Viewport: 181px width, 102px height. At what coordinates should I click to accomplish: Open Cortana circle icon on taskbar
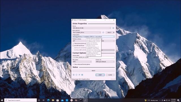click(x=39, y=100)
